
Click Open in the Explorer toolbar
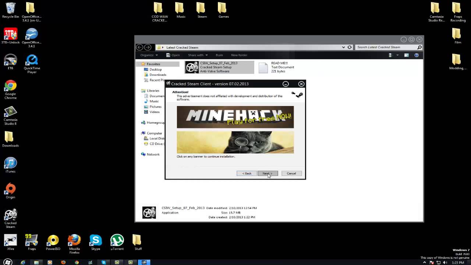tap(173, 55)
